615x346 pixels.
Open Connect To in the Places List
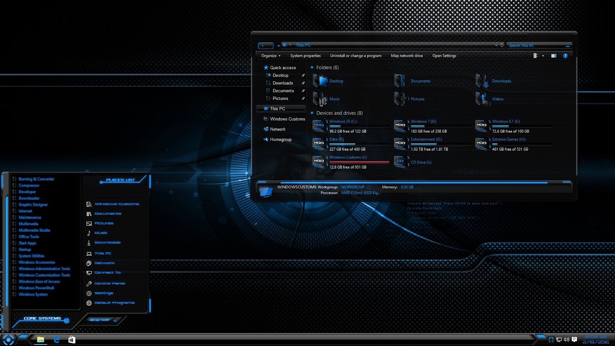pyautogui.click(x=103, y=273)
